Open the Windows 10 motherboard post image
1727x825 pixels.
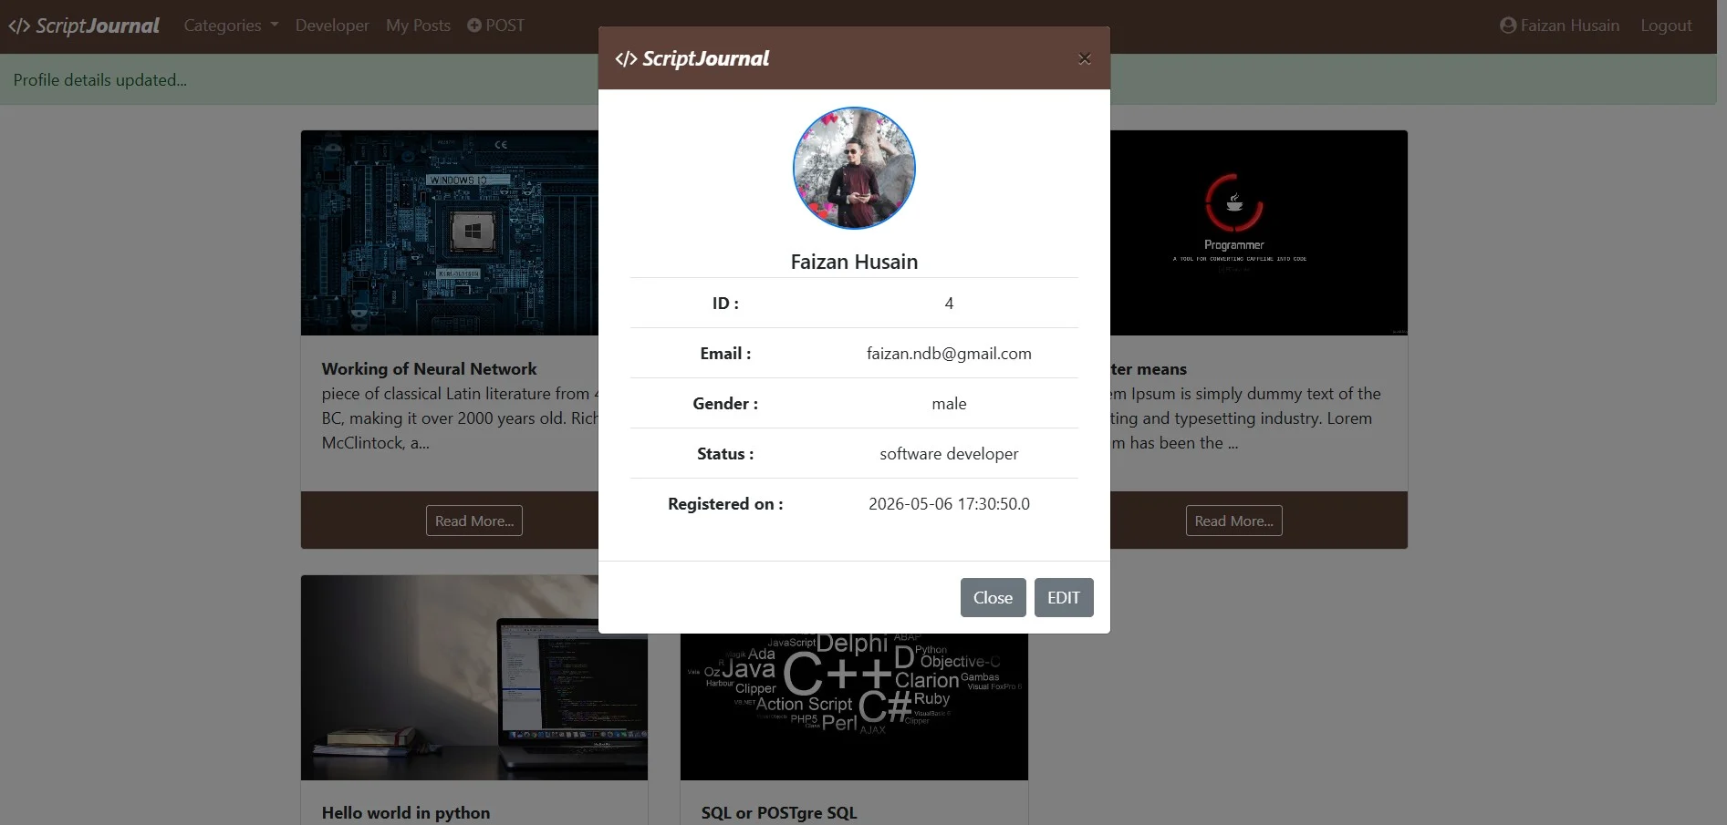click(450, 232)
